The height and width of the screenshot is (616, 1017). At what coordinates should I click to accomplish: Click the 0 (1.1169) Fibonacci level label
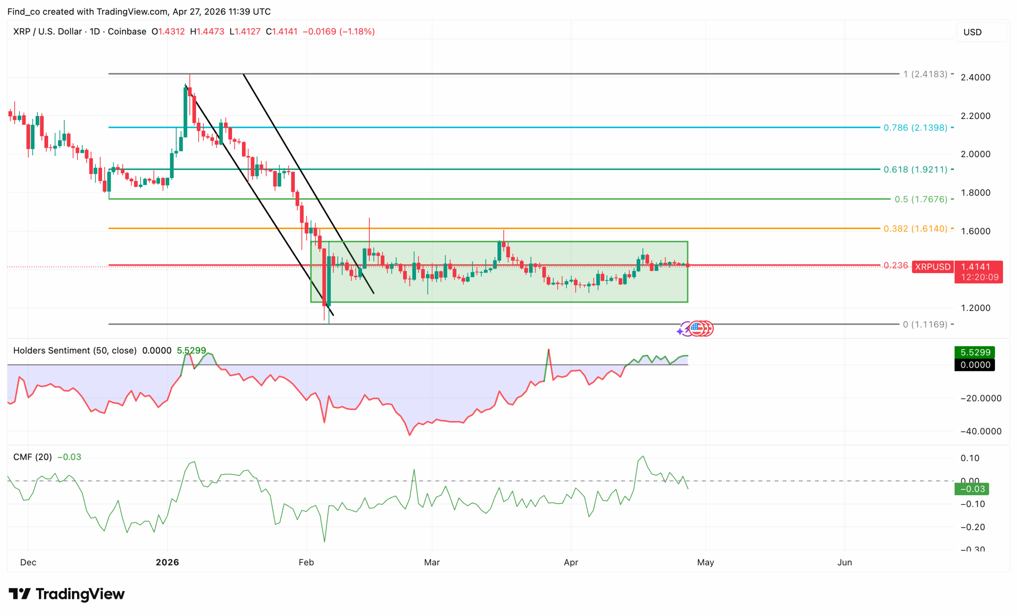925,324
